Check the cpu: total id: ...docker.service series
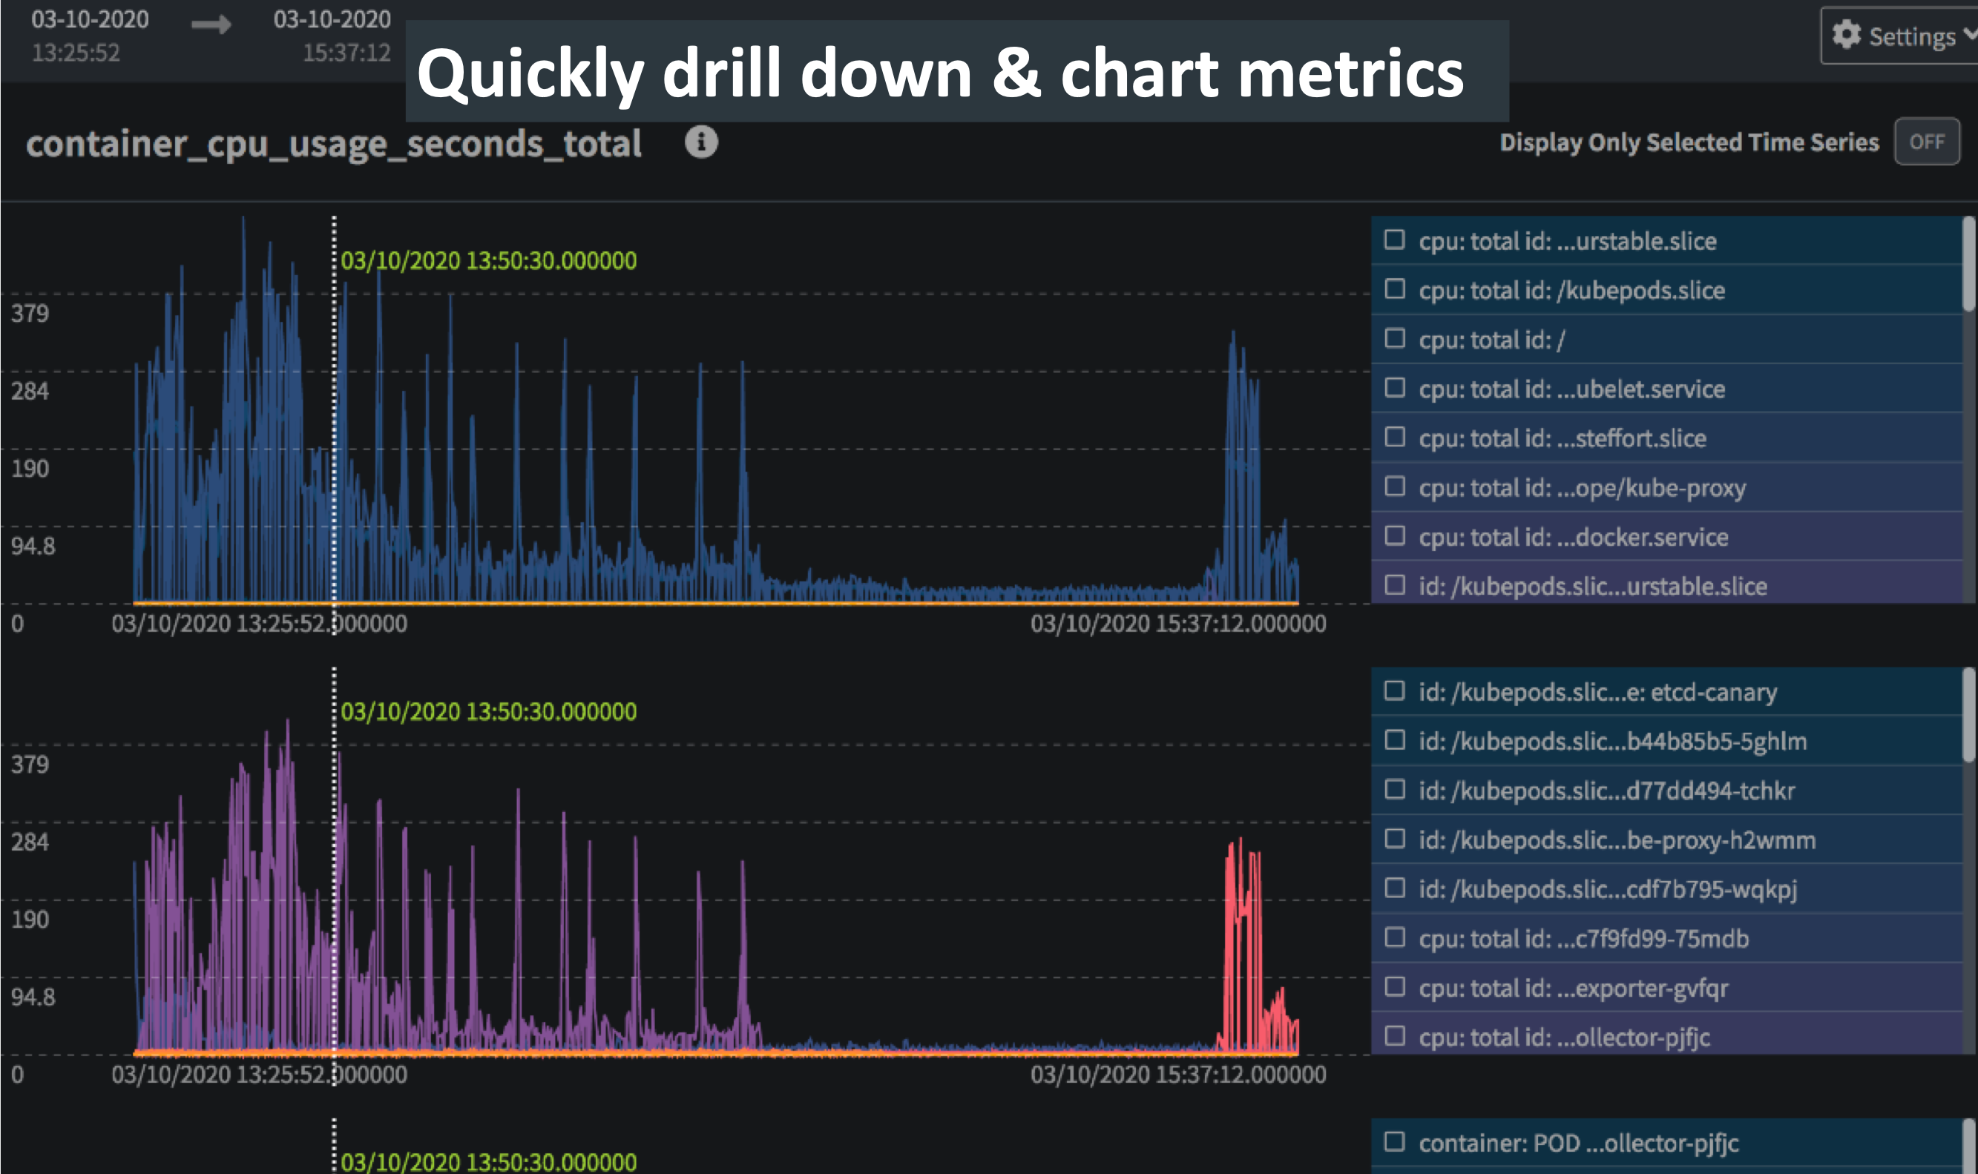Viewport: 1978px width, 1174px height. pos(1396,537)
